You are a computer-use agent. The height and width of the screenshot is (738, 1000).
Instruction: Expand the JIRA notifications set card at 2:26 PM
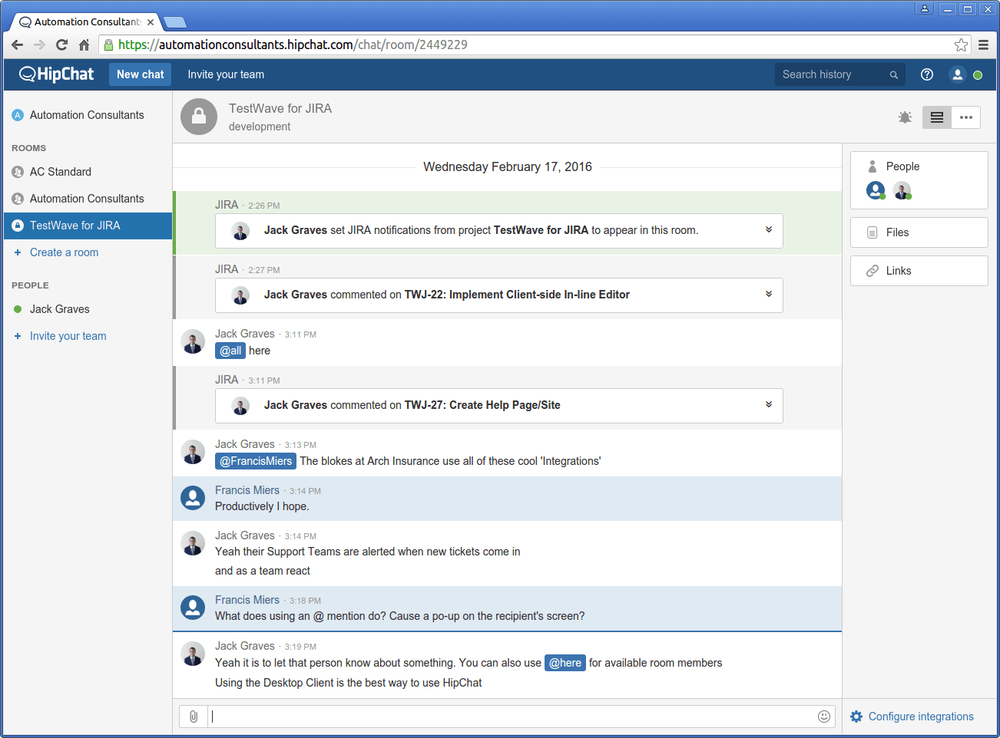768,230
